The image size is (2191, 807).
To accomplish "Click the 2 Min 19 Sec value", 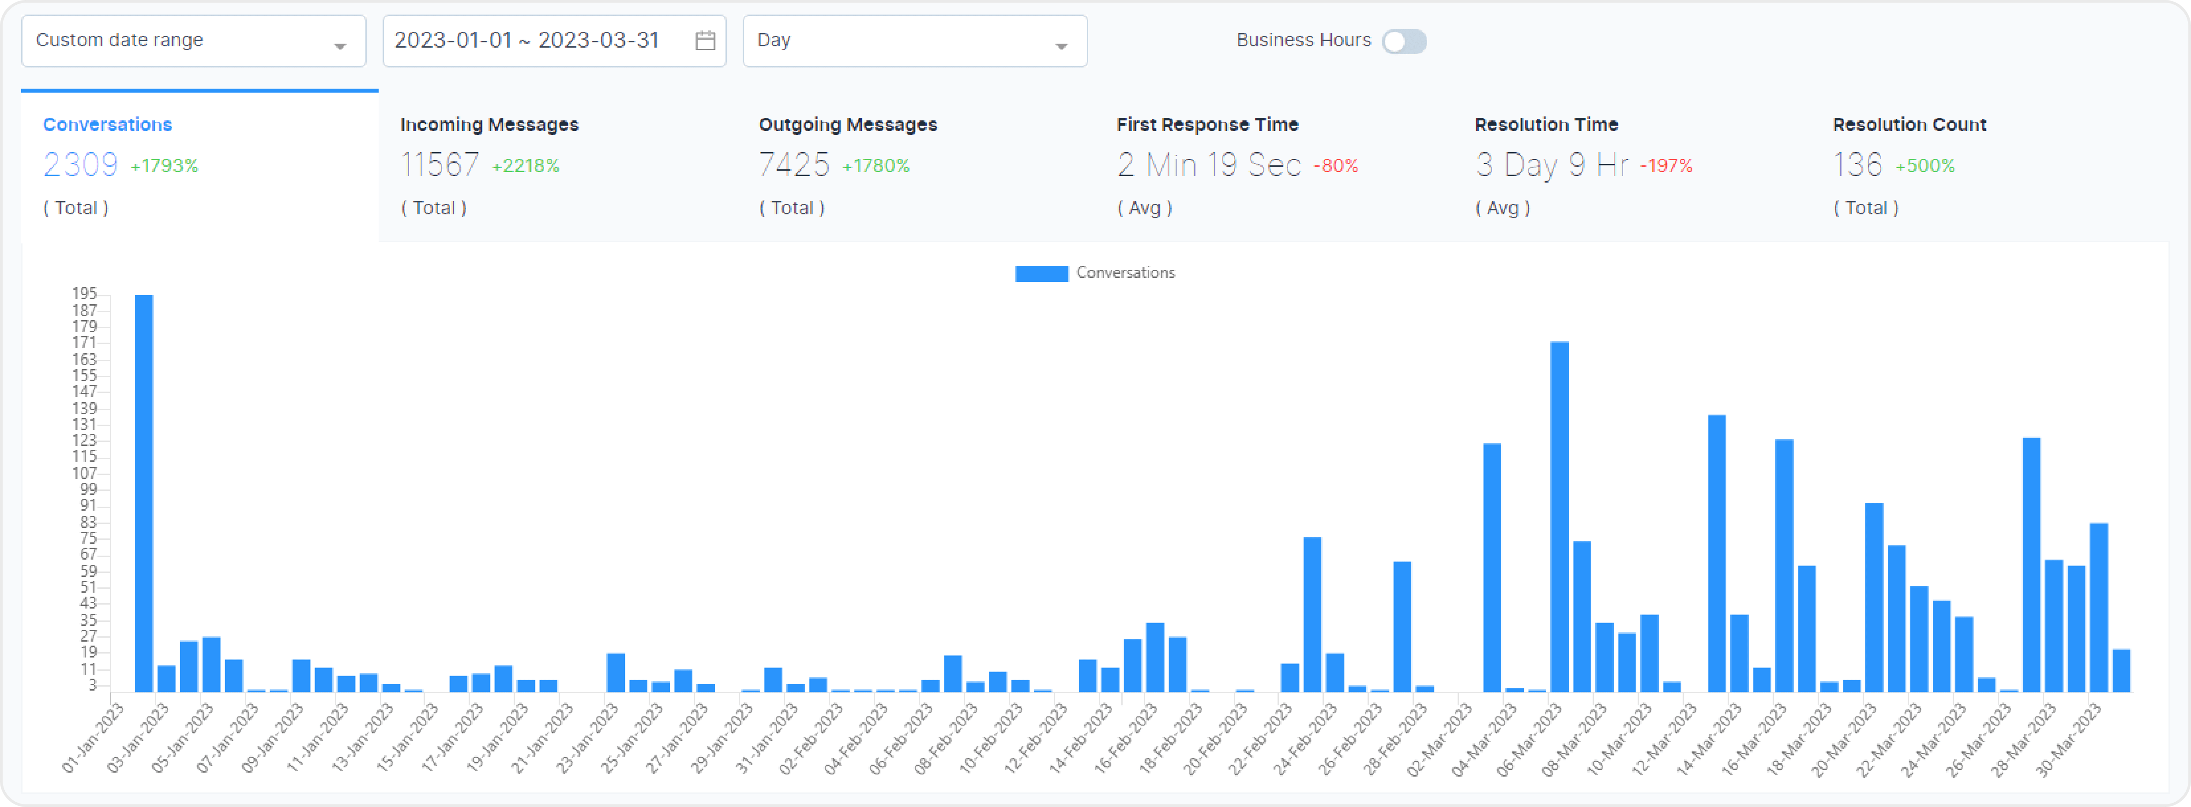I will click(1209, 165).
